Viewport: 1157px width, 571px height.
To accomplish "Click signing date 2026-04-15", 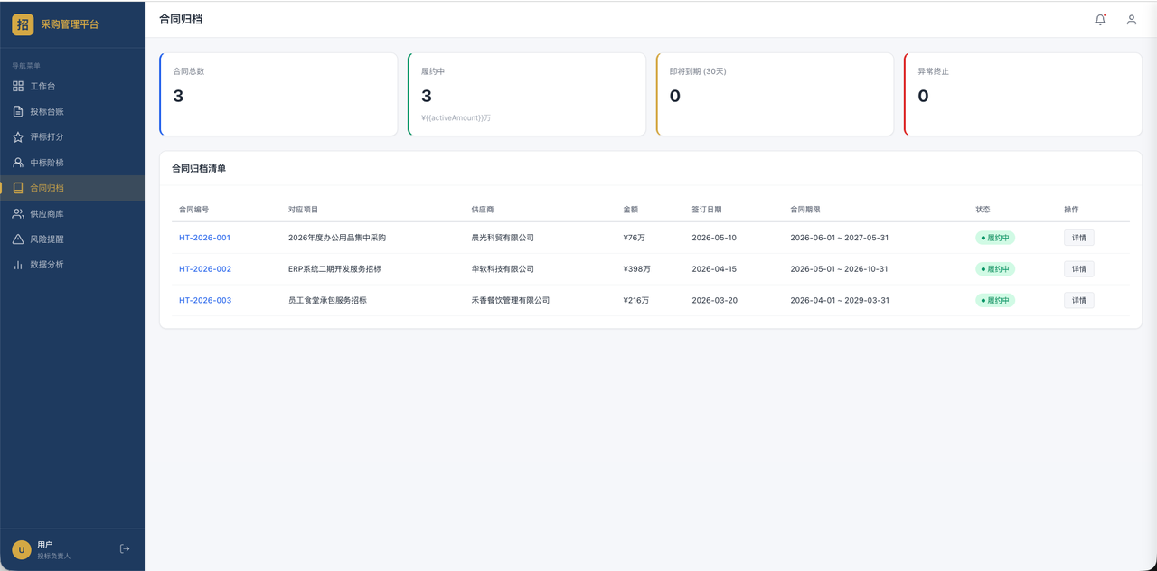I will (715, 269).
